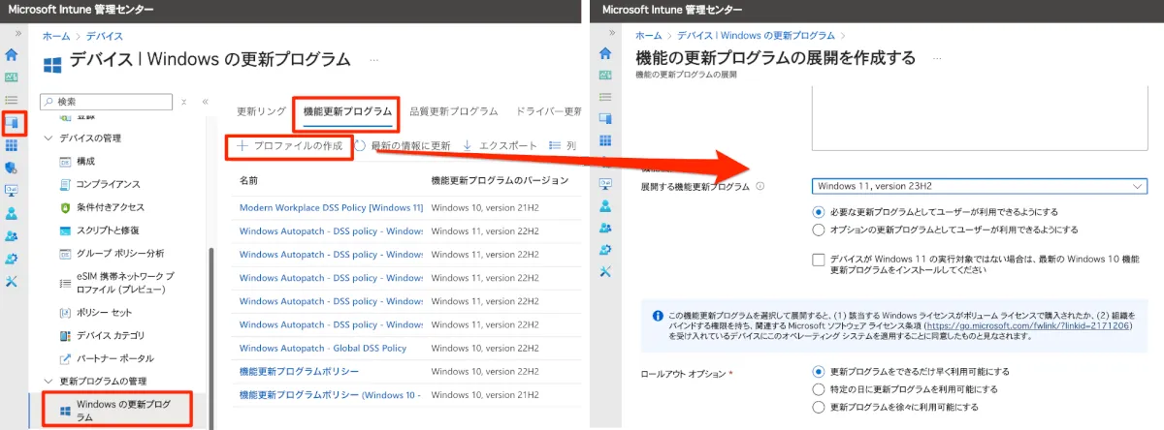Open Reports monitor icon in left window rail

pyautogui.click(x=12, y=191)
